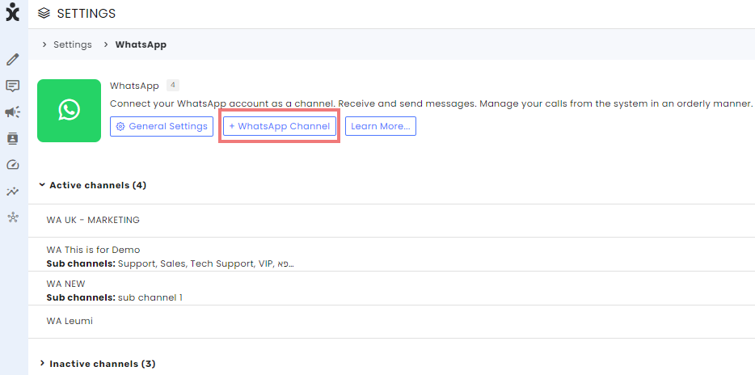Click the layers icon beside SETTINGS title
This screenshot has height=375, width=755.
pyautogui.click(x=44, y=14)
